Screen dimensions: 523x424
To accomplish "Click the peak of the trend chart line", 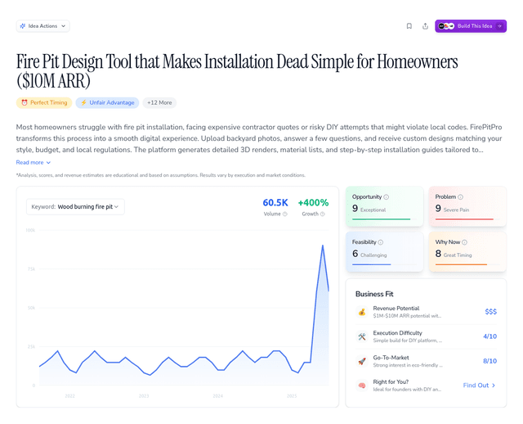I will click(322, 246).
